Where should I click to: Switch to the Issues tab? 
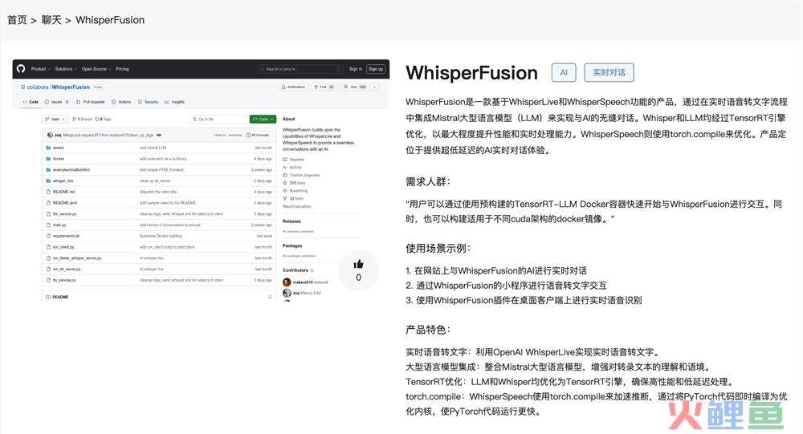pos(57,102)
